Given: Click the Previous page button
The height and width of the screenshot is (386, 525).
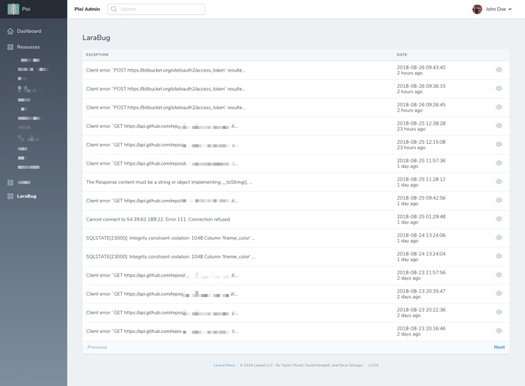Looking at the screenshot, I should click(97, 347).
